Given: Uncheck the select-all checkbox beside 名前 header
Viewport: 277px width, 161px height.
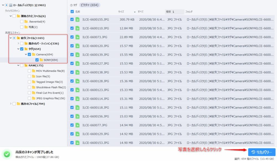Looking at the screenshot, I should [x=72, y=12].
